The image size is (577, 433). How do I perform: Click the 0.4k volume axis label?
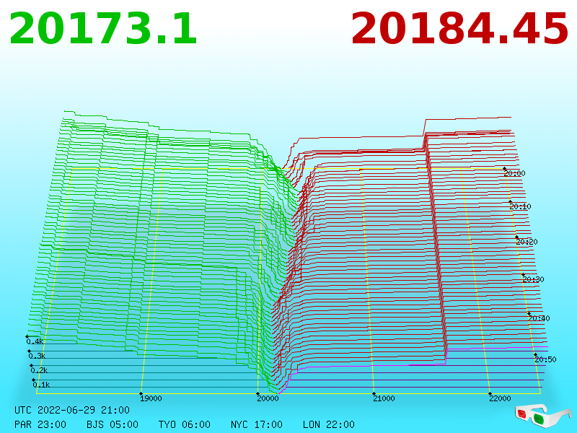(x=35, y=341)
